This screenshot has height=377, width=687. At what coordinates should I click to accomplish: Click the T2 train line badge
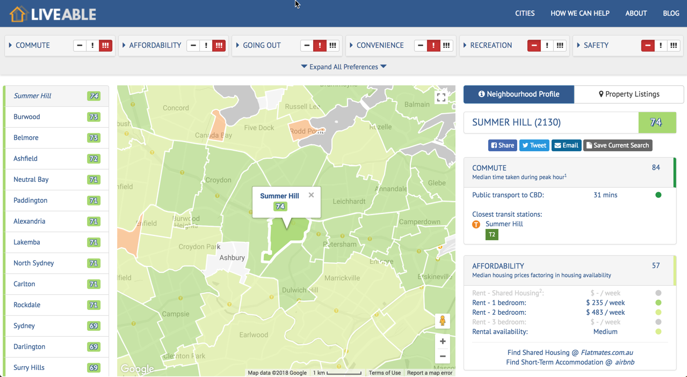click(x=491, y=234)
